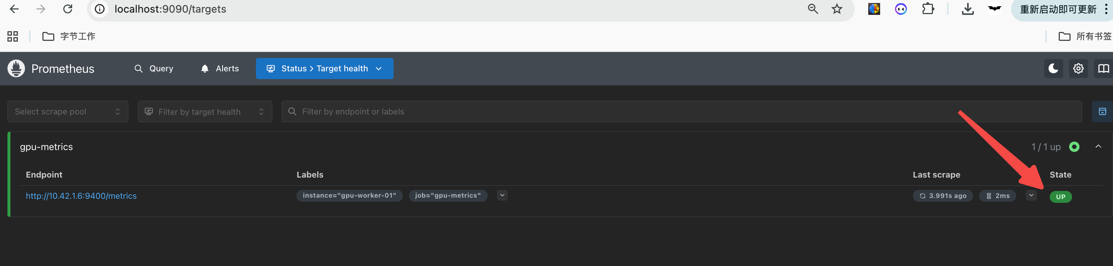Viewport: 1113px width, 266px height.
Task: Collapse the gpu-metrics pool section
Action: coord(1098,147)
